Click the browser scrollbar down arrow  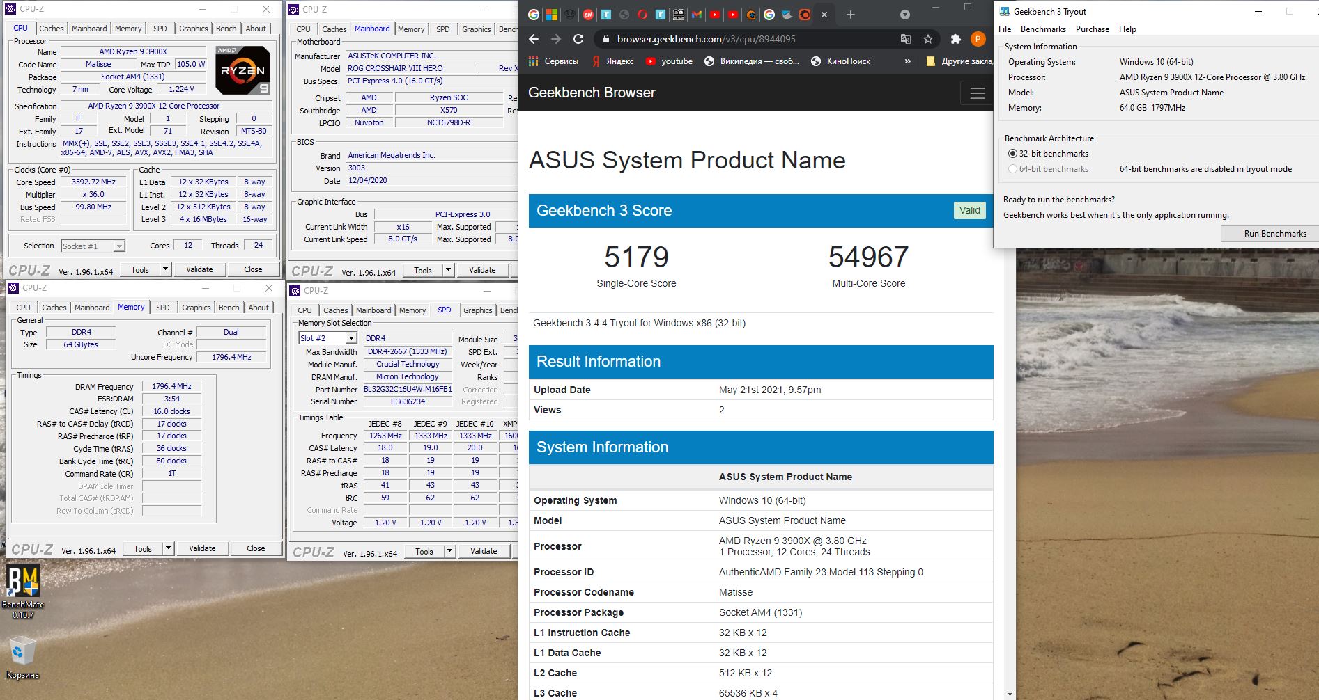click(x=1010, y=694)
